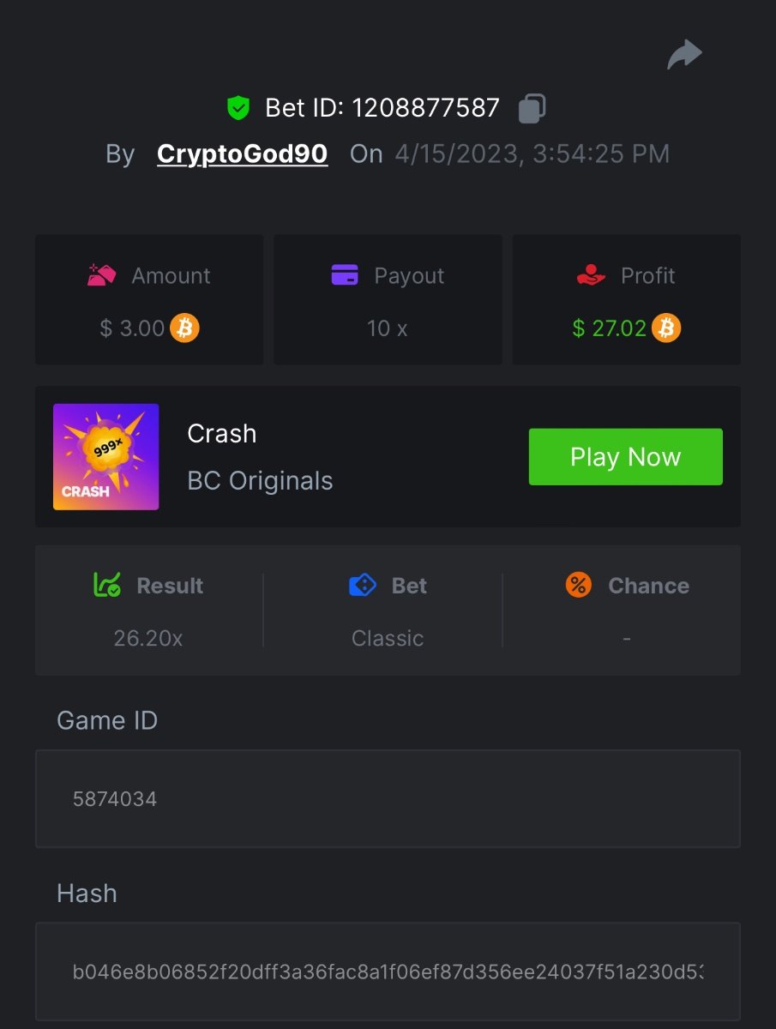Viewport: 776px width, 1029px height.
Task: Click the orange Chance percent icon
Action: (x=579, y=586)
